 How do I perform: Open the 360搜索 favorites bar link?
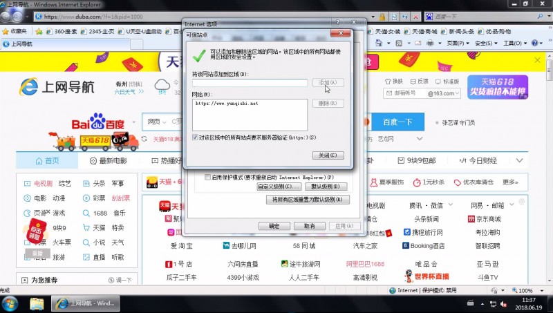(x=62, y=31)
